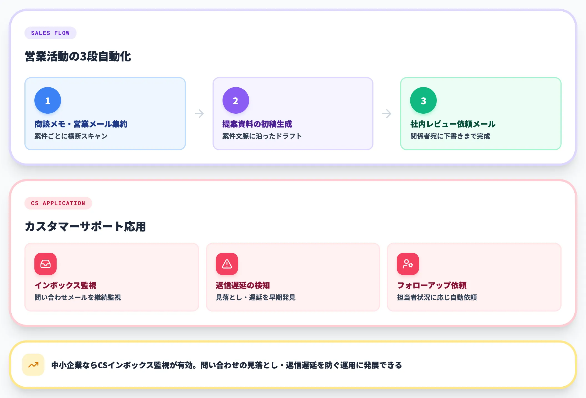Click the summary sentence starting 中小企業ならCS
This screenshot has height=398, width=586.
click(x=226, y=365)
